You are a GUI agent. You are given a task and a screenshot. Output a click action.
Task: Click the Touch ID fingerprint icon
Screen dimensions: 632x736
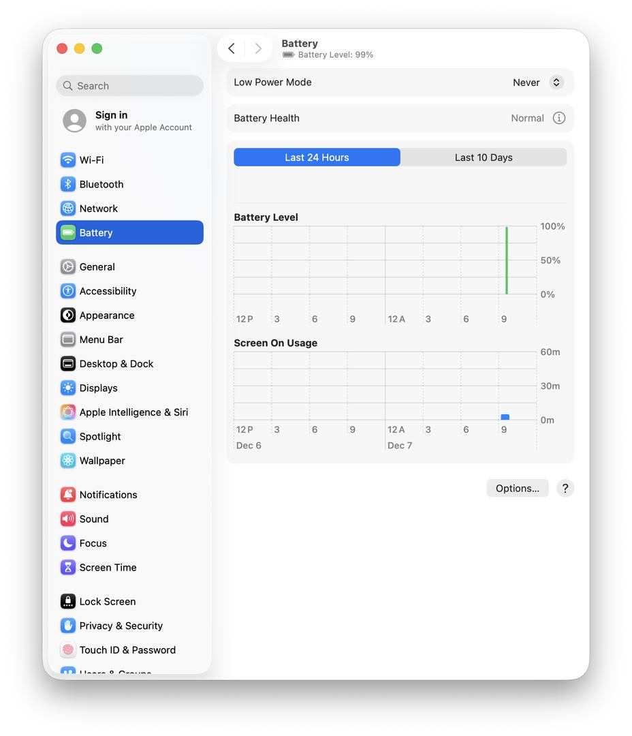coord(68,650)
